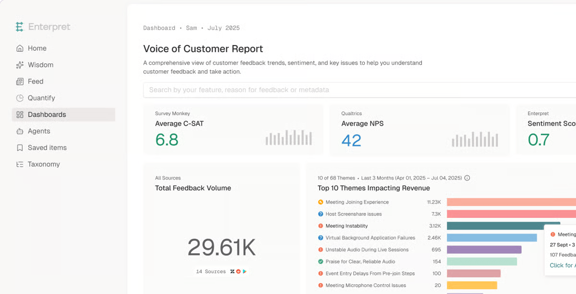Click the info icon beside the date range
576x294 pixels.
467,178
